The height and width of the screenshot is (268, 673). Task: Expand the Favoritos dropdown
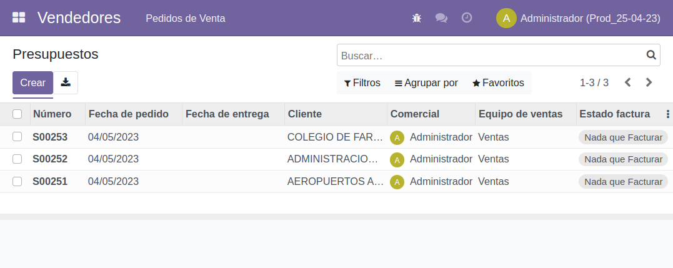498,82
